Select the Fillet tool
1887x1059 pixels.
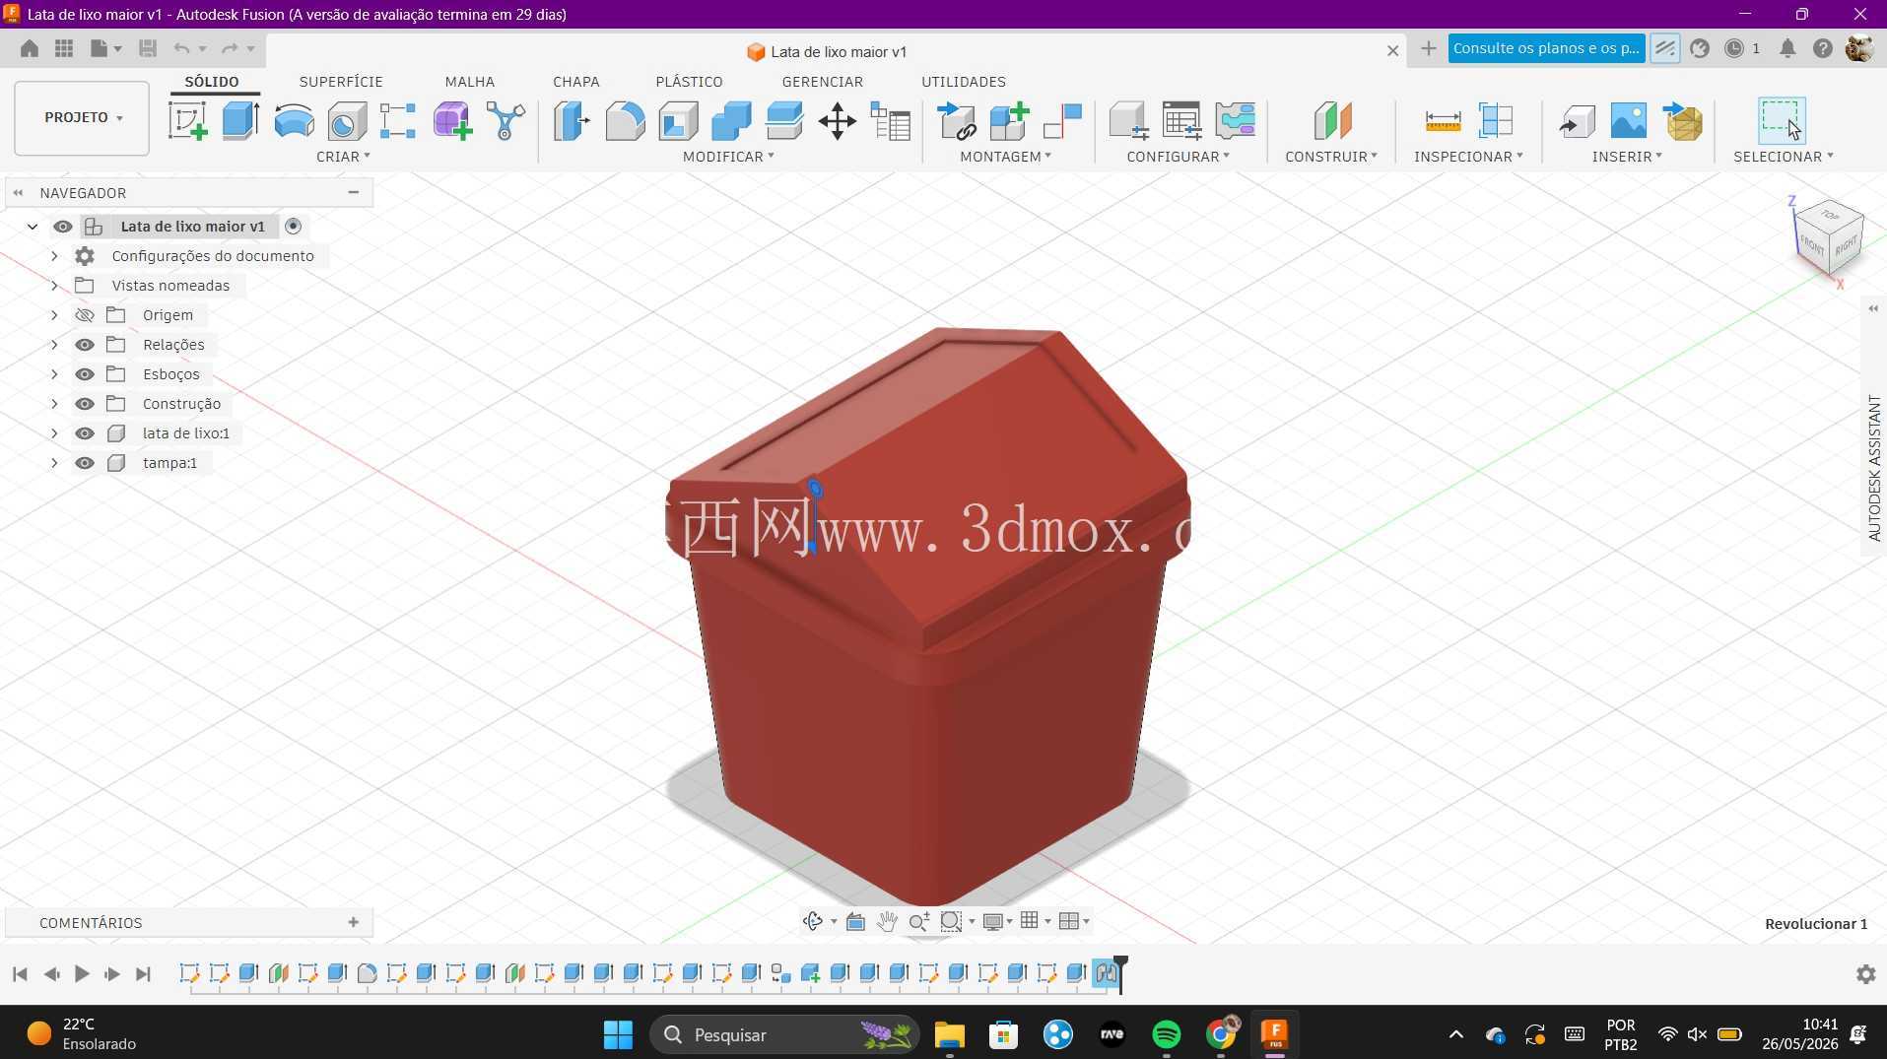tap(625, 121)
